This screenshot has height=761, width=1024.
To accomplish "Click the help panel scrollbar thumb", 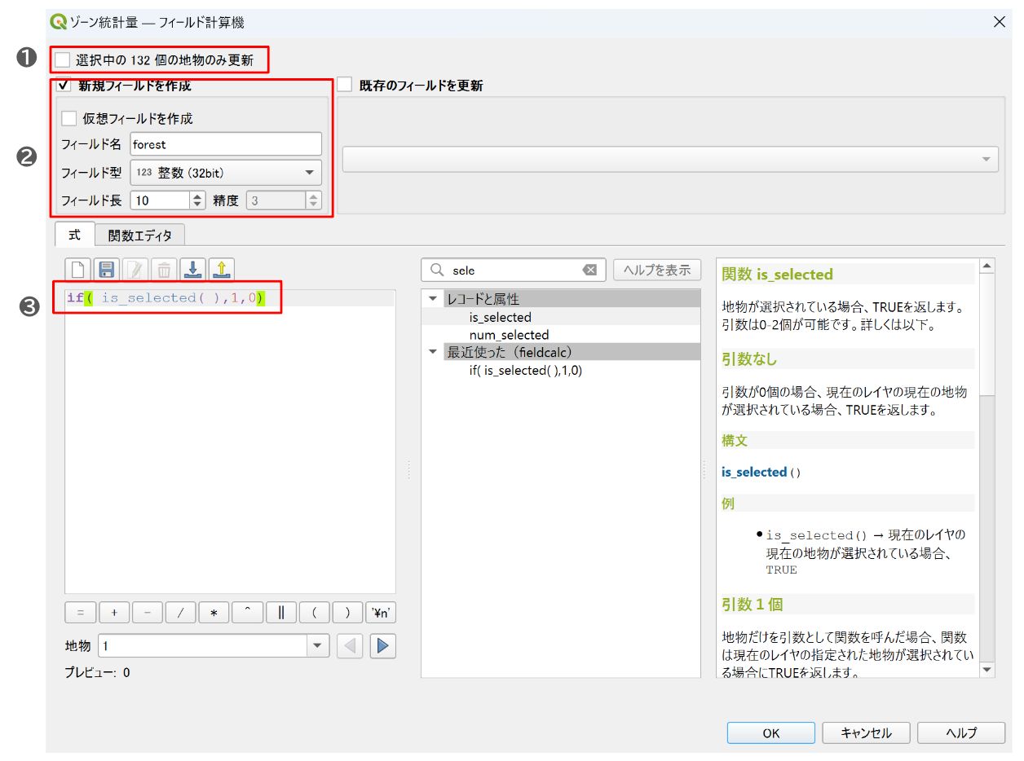I will coord(987,335).
